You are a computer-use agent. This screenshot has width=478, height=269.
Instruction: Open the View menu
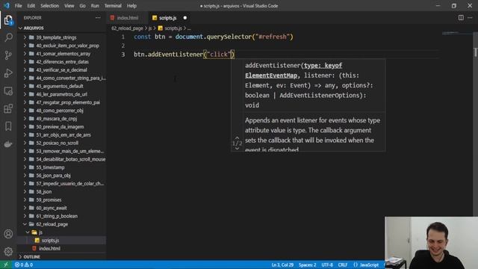(x=69, y=6)
